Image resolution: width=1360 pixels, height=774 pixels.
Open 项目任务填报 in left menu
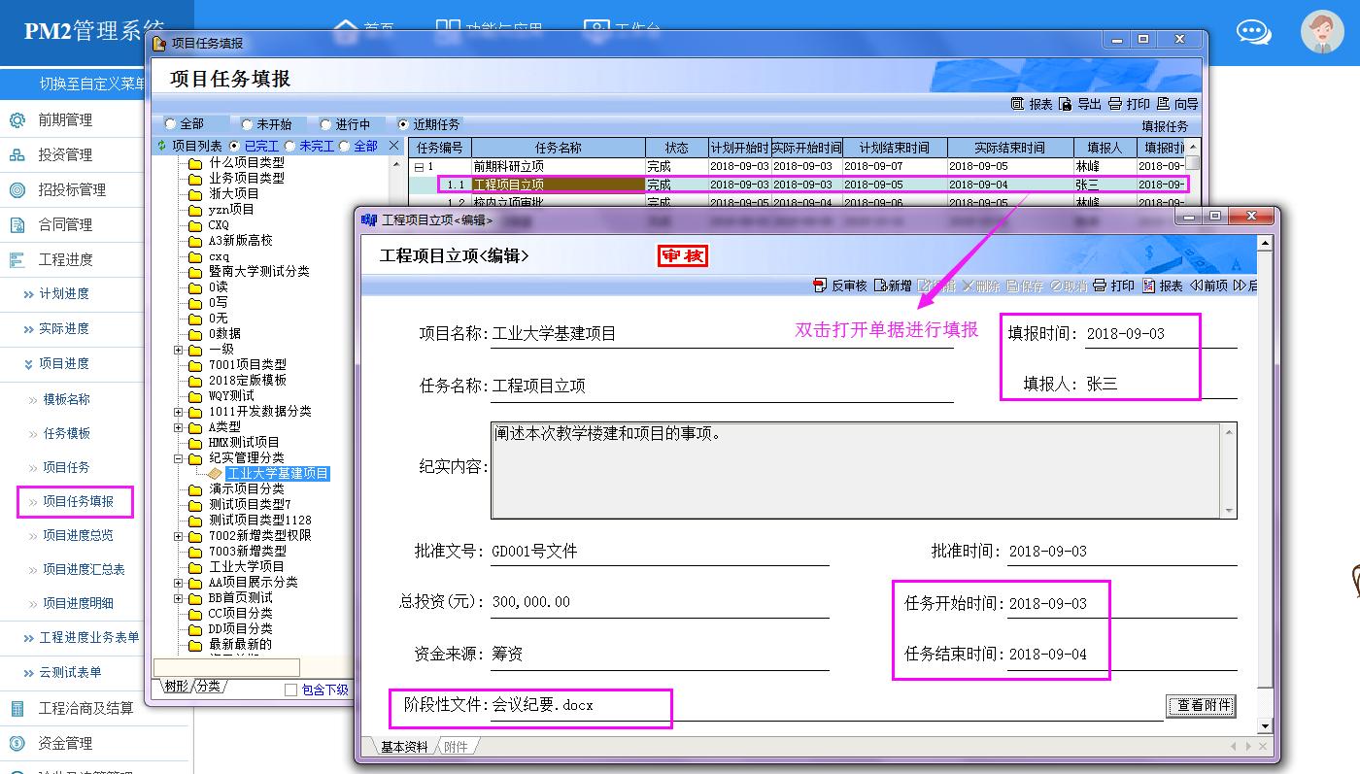pos(78,501)
